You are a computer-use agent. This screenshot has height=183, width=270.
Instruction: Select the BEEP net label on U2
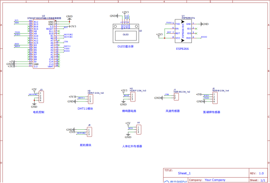[17, 46]
